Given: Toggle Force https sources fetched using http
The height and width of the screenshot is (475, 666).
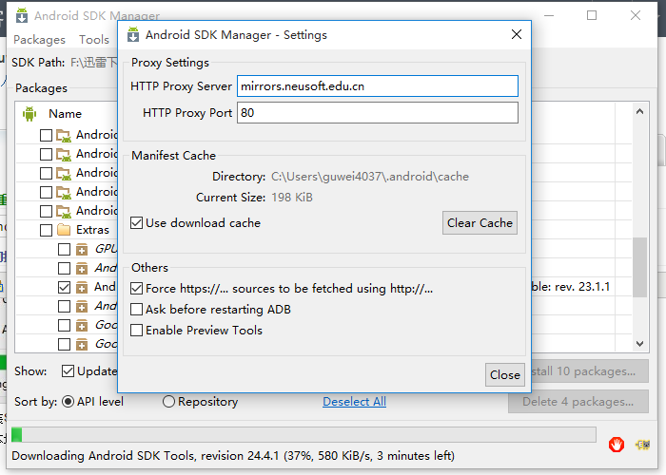Looking at the screenshot, I should click(136, 289).
